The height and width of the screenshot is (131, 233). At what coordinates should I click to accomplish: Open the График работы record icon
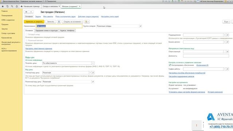coord(228,69)
